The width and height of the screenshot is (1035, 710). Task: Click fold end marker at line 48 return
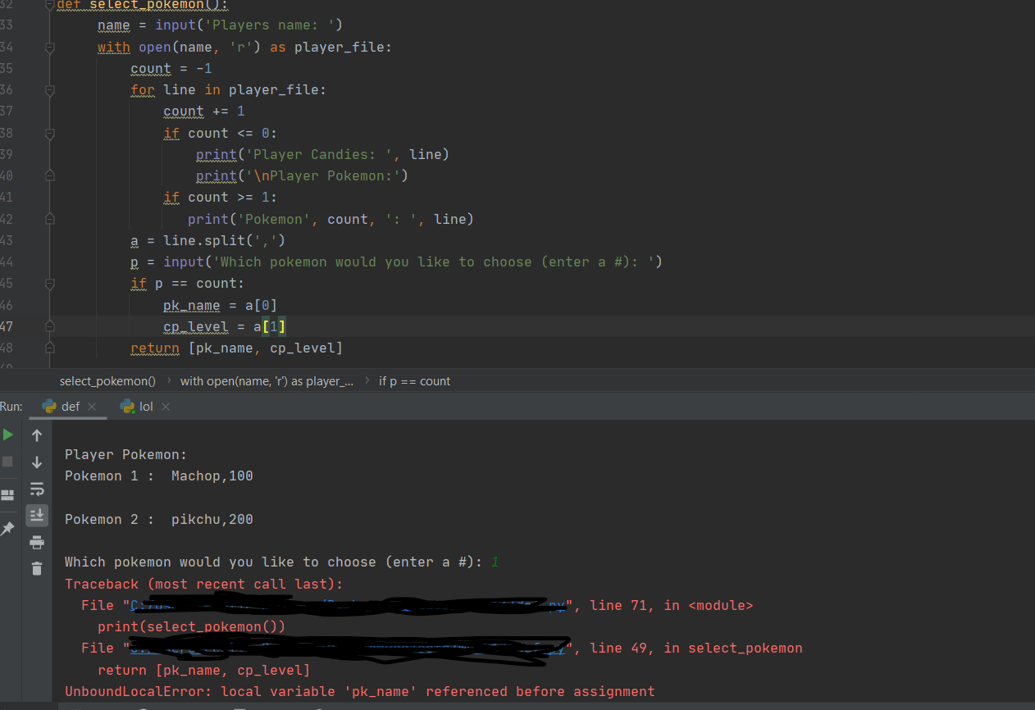coord(49,348)
